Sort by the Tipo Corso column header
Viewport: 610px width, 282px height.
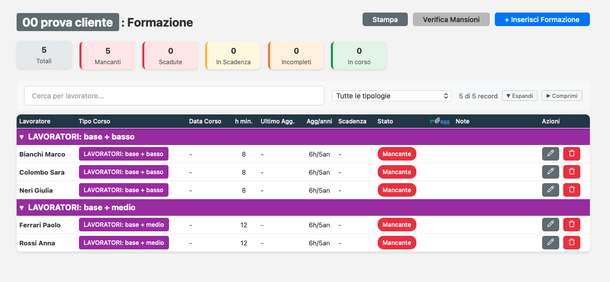click(x=95, y=121)
